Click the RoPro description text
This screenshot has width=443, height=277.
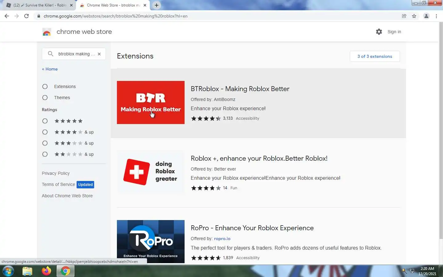pos(286,248)
